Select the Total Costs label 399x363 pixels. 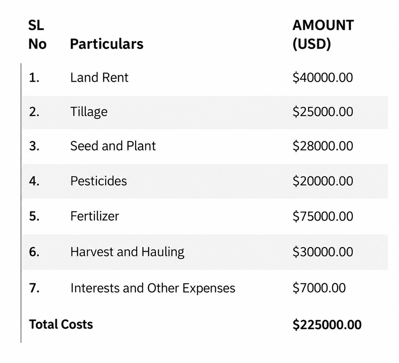point(61,324)
